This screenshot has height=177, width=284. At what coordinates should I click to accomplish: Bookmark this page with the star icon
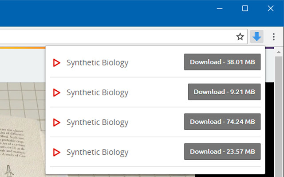click(240, 37)
